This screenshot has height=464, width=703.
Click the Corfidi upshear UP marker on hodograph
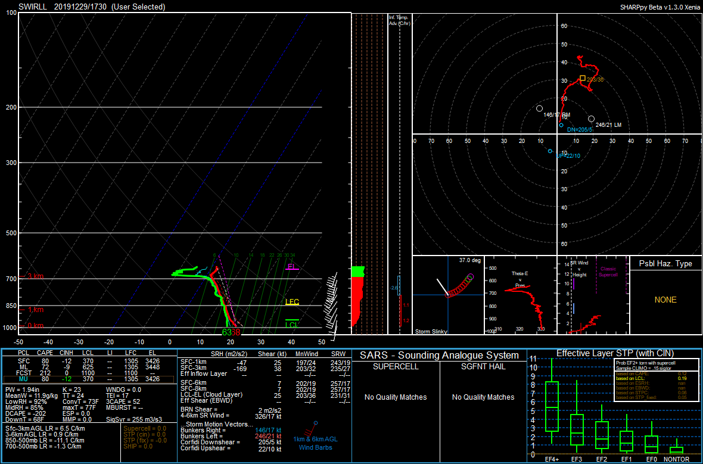(x=550, y=151)
